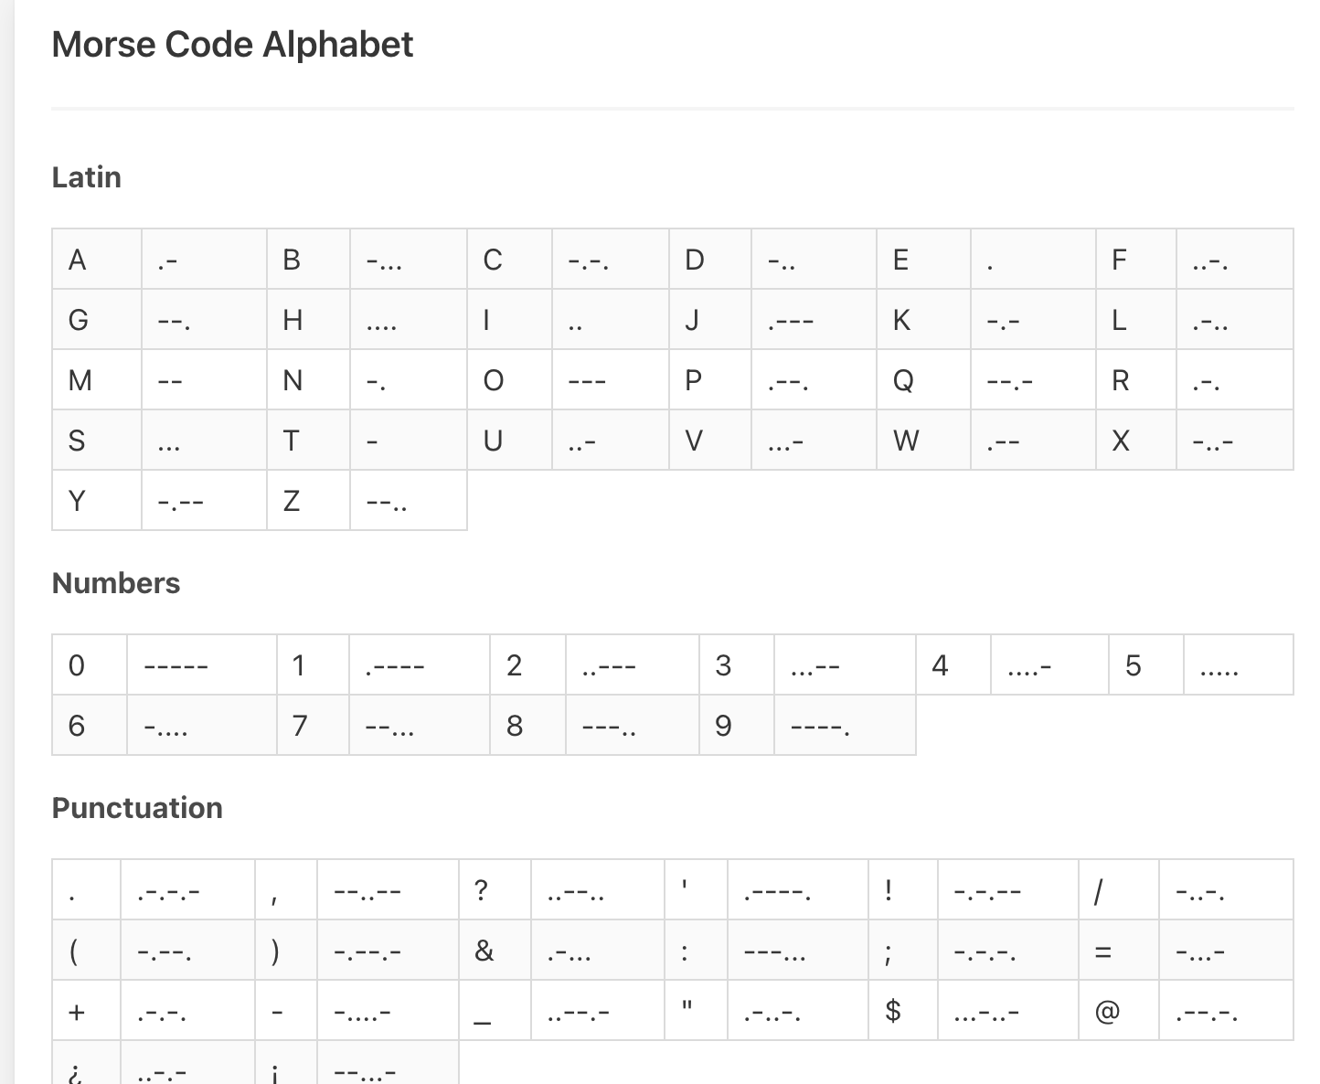Click the letter W cell
Screen dimensions: 1320x1084
pyautogui.click(x=923, y=441)
